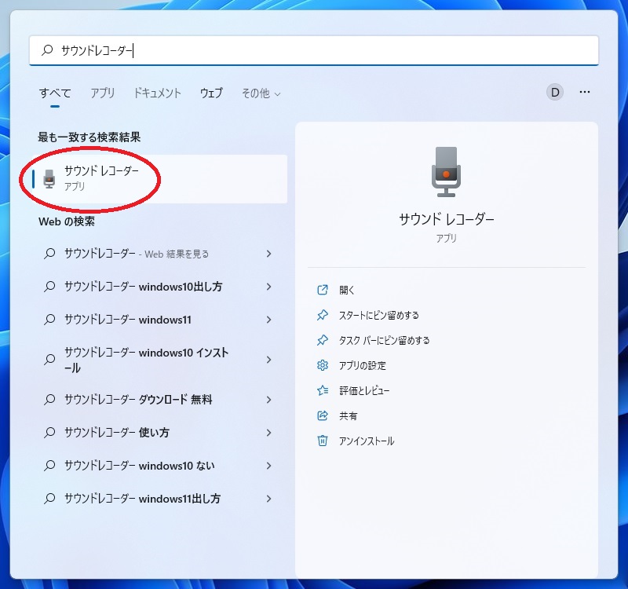Expand chevron for 使い方 suggestion
Image resolution: width=628 pixels, height=589 pixels.
[x=268, y=433]
